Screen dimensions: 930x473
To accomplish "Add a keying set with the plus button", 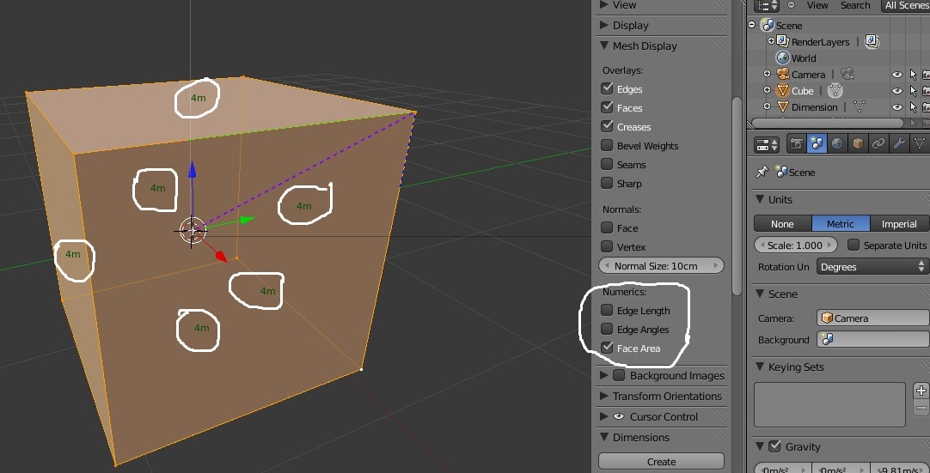I will [921, 390].
